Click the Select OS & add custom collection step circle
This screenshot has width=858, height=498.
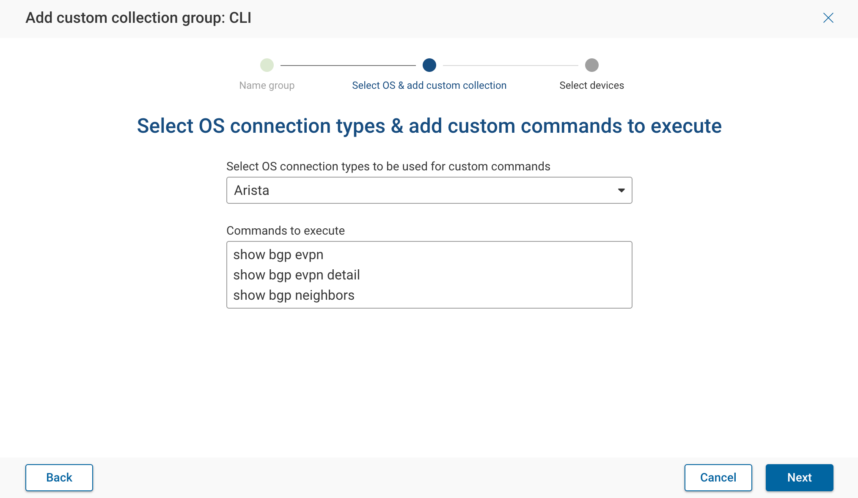tap(429, 65)
